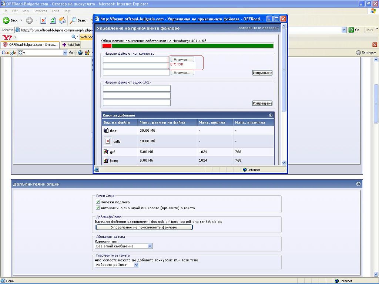
Task: Click the browser Back arrow icon
Action: pyautogui.click(x=6, y=20)
